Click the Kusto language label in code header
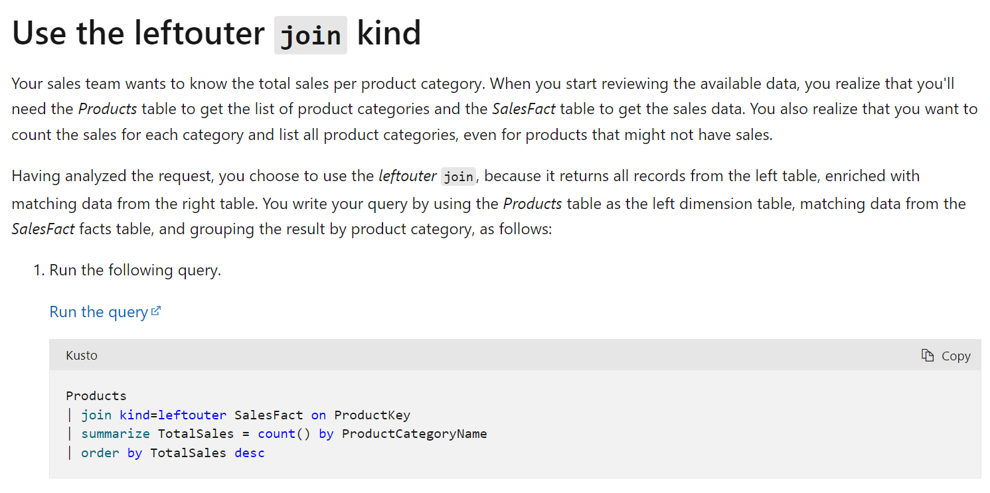 click(x=82, y=356)
